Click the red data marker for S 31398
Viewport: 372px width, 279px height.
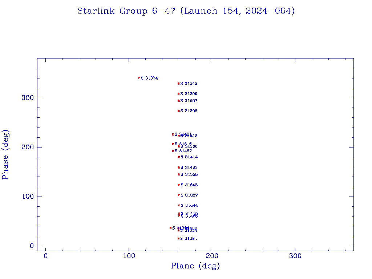[179, 111]
